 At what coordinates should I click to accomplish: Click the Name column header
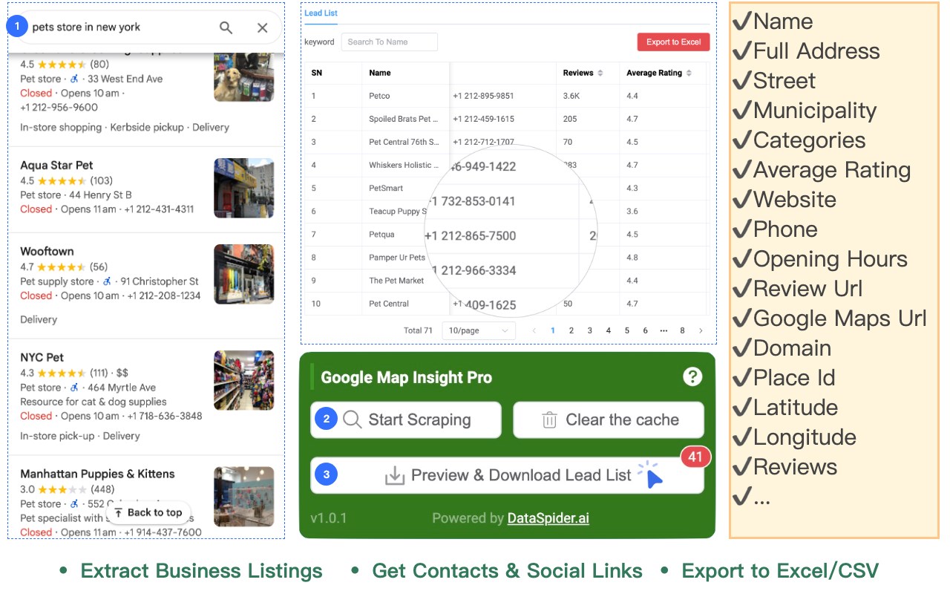pyautogui.click(x=380, y=73)
